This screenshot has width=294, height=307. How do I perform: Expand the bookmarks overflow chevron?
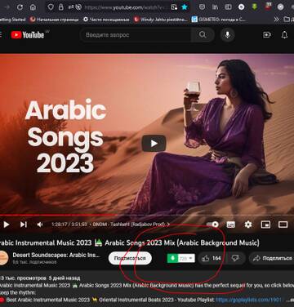pos(276,20)
